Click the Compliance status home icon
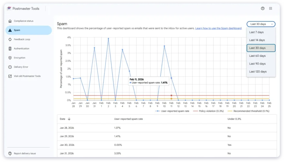284x162 pixels. pos(10,21)
